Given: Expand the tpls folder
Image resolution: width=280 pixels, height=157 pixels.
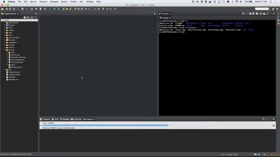Looking at the screenshot, I should (x=5, y=70).
